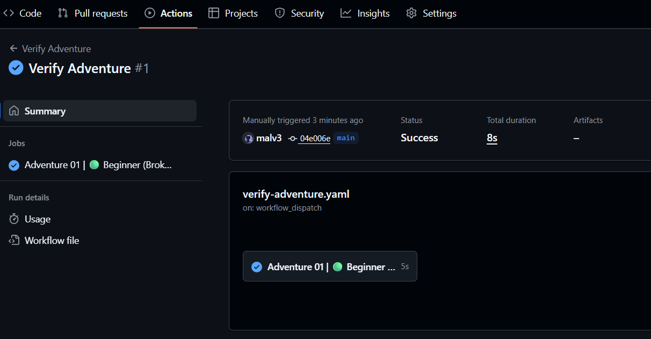Open the Insights tab
This screenshot has width=651, height=339.
coord(365,13)
